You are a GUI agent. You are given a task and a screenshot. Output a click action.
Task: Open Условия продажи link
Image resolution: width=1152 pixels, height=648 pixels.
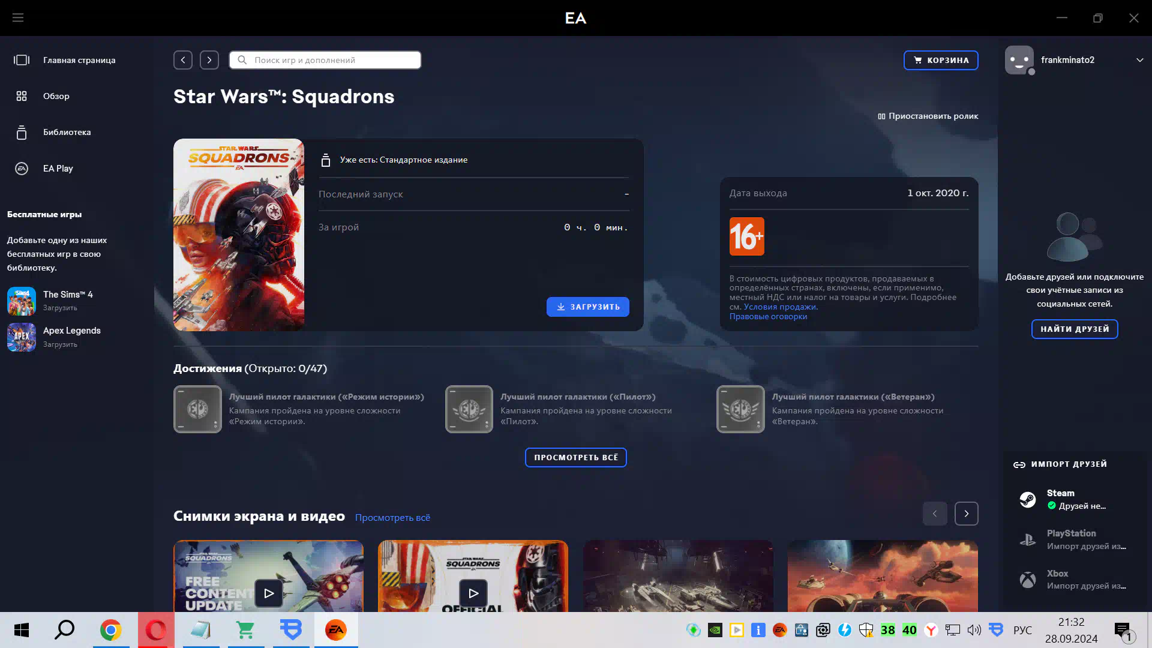click(781, 307)
